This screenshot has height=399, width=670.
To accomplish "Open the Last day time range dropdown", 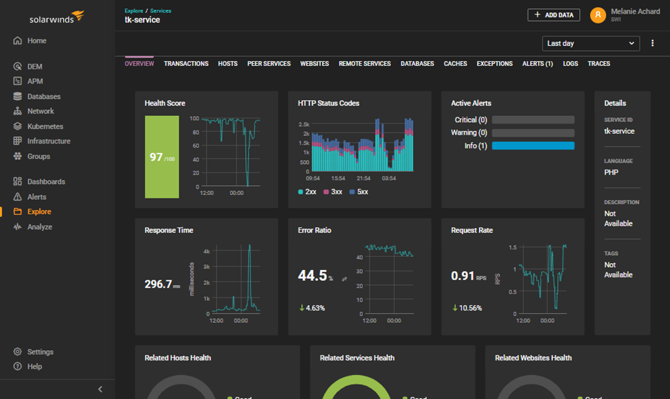I will tap(590, 43).
